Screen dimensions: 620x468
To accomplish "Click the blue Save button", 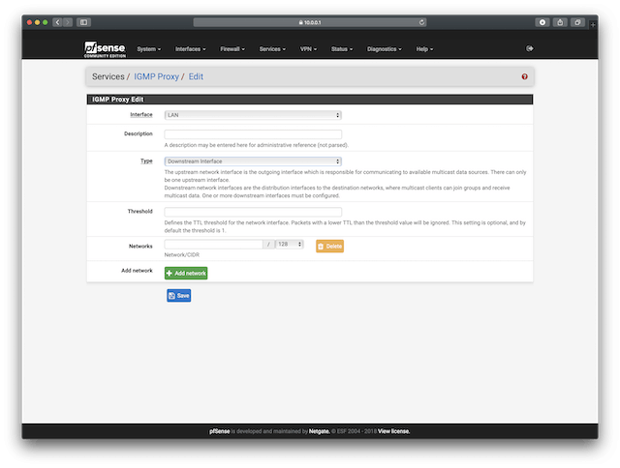I will (x=178, y=296).
